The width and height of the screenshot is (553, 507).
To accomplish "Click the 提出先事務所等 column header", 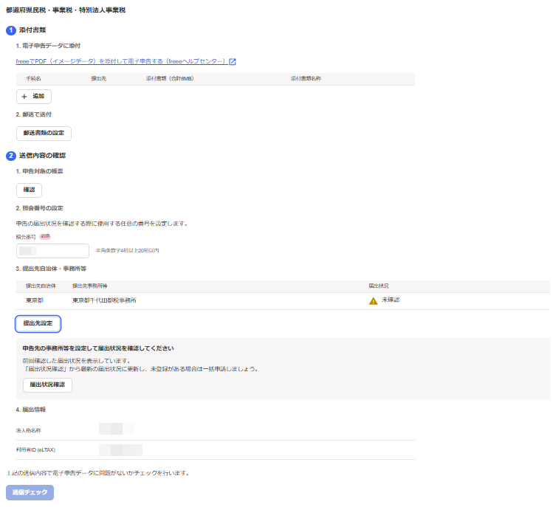I will (90, 285).
